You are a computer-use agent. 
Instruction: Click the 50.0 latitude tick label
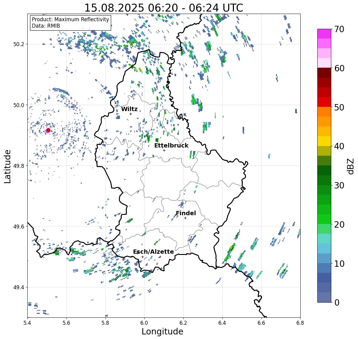tap(19, 105)
